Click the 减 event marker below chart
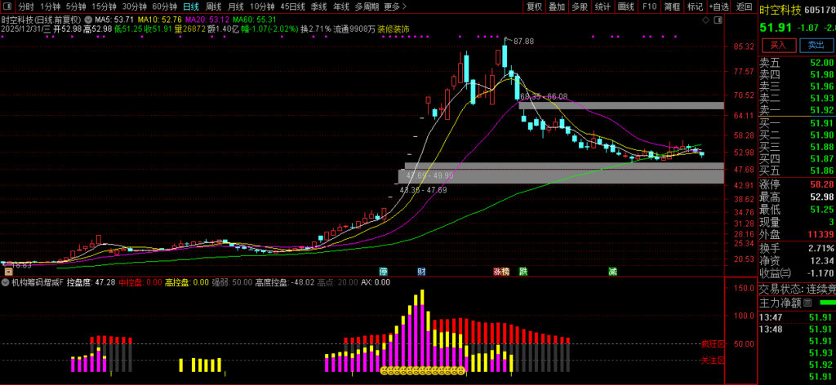 (x=611, y=271)
